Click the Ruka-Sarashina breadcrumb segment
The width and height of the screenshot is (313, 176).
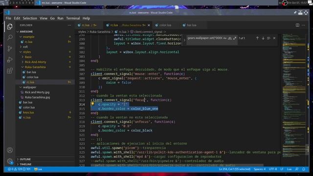coord(100,32)
